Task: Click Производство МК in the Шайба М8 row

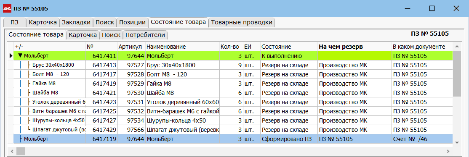Action: (354, 93)
